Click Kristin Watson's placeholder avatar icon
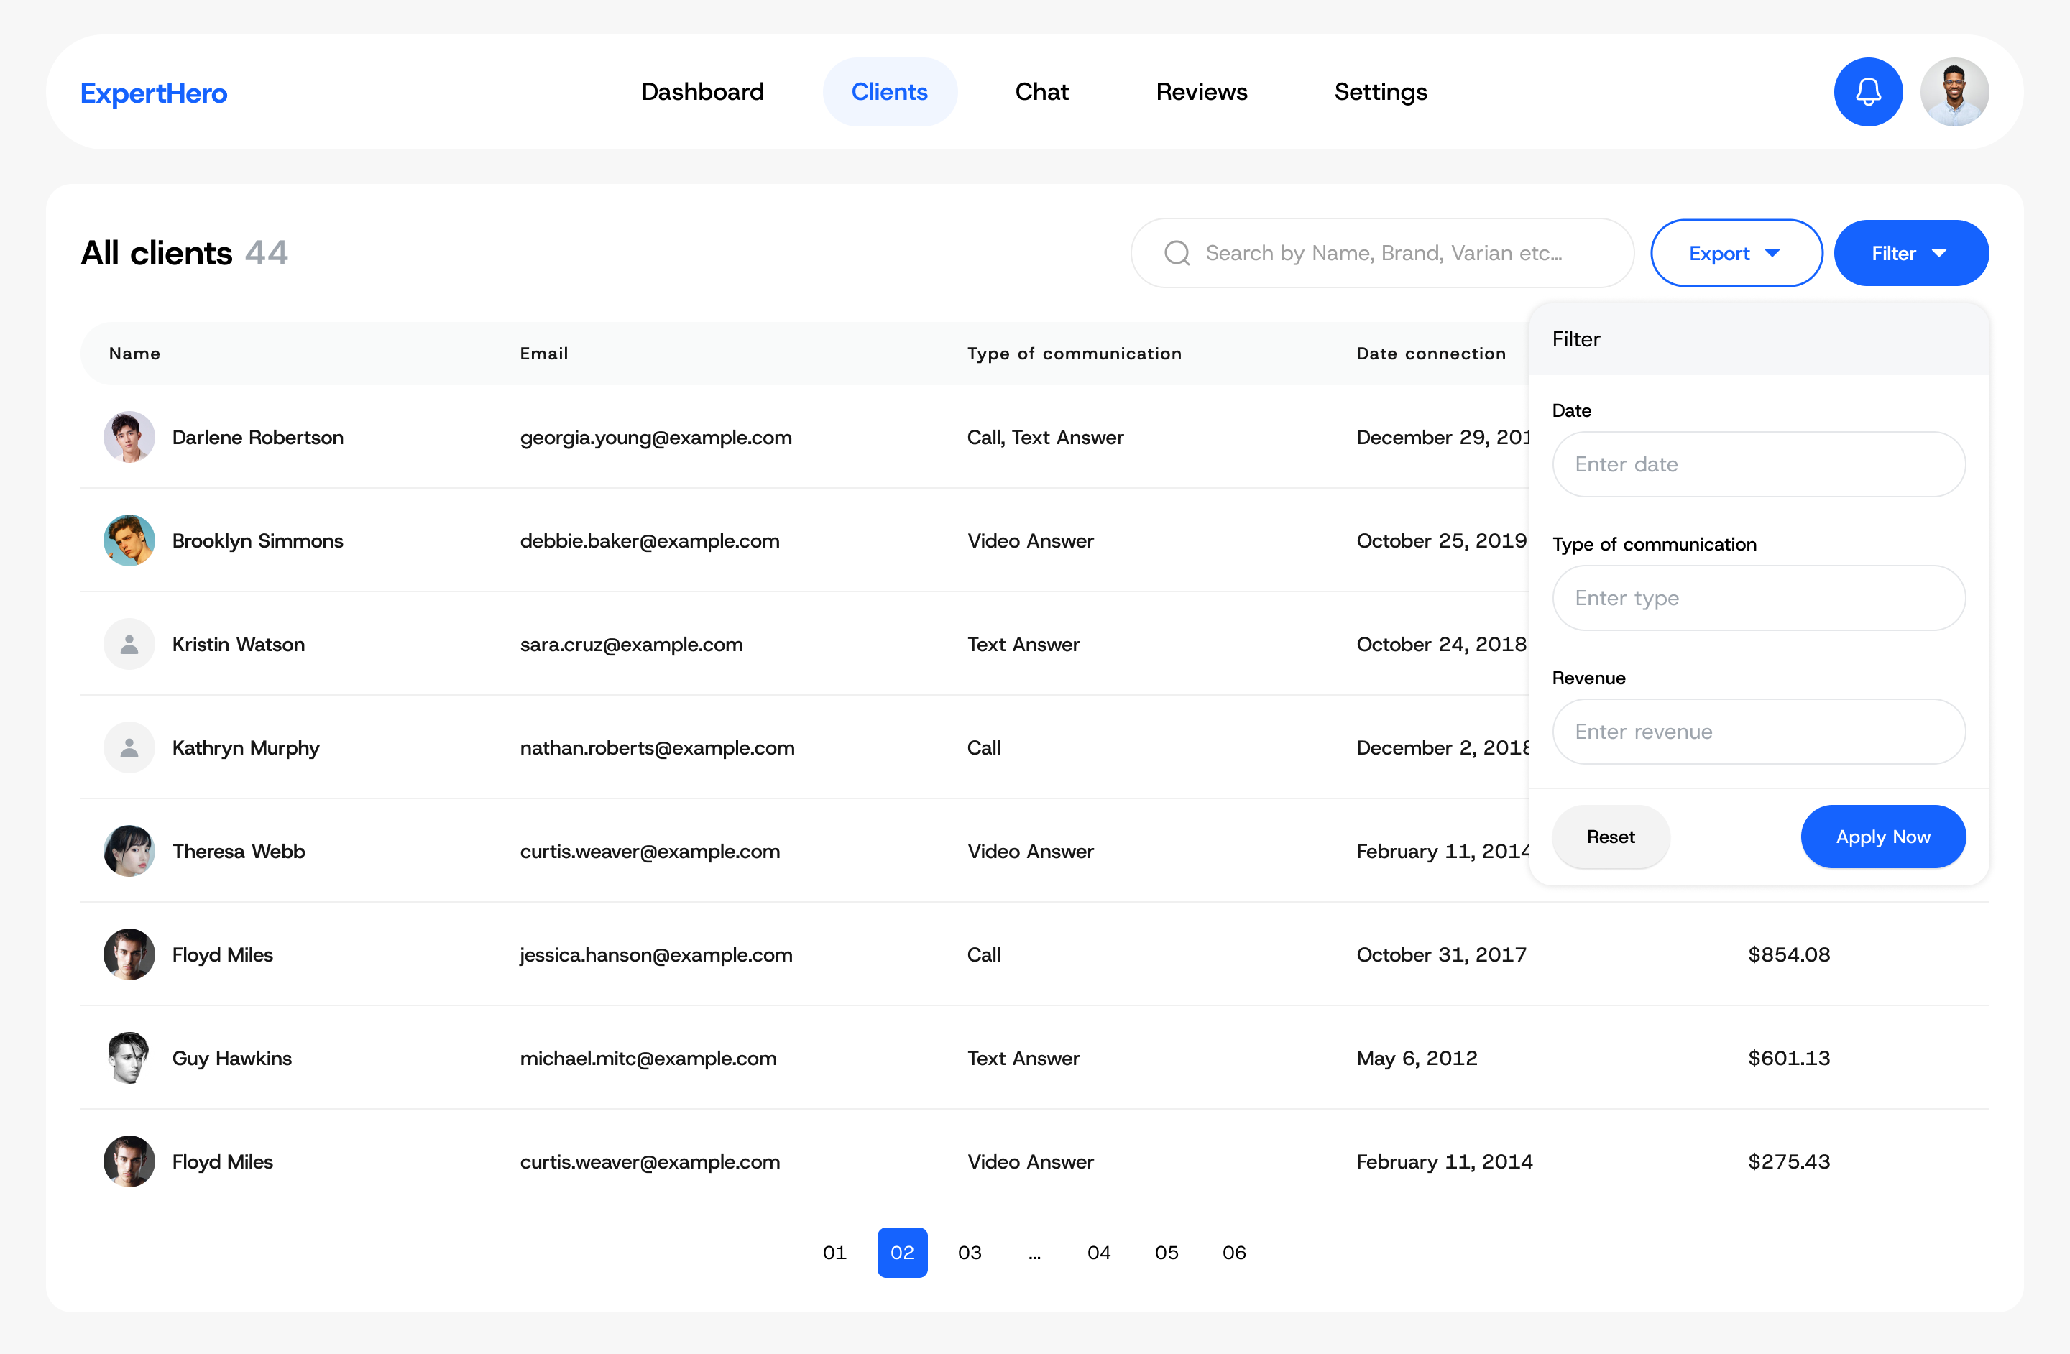 pos(129,643)
